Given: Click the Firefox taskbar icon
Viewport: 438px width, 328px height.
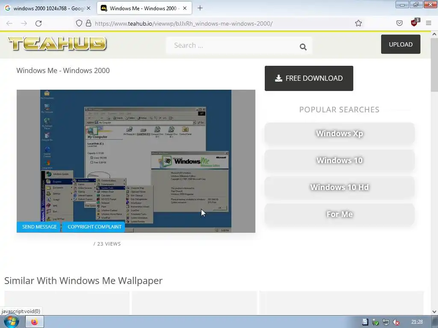Looking at the screenshot, I should click(35, 322).
